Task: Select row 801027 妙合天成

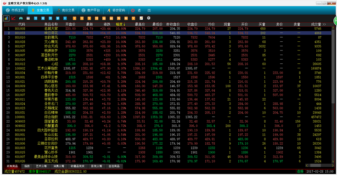Action: (168, 46)
